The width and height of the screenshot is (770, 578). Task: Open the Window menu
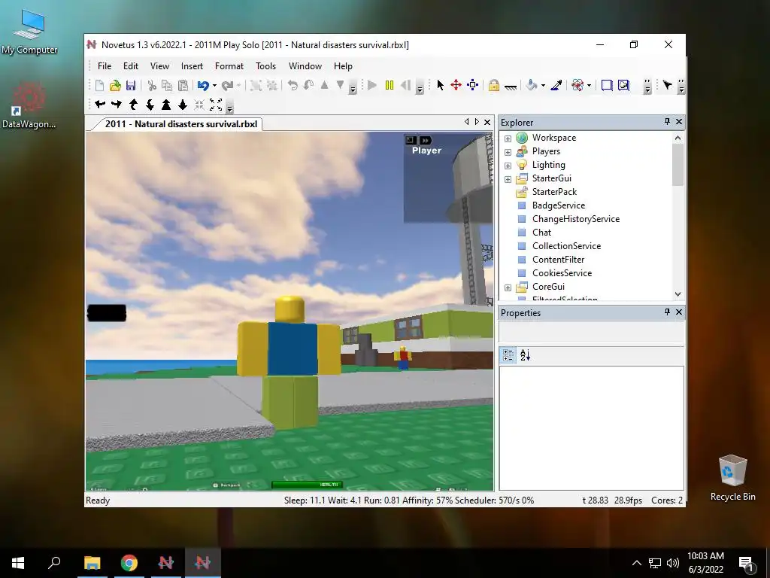coord(305,66)
